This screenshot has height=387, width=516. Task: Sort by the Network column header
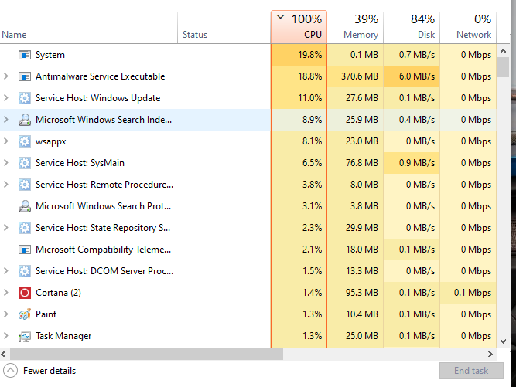(468, 27)
